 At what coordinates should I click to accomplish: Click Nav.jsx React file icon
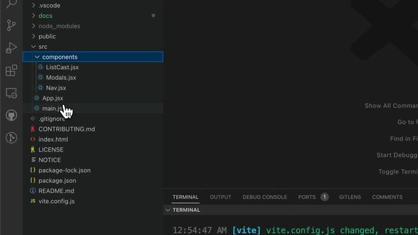[40, 88]
